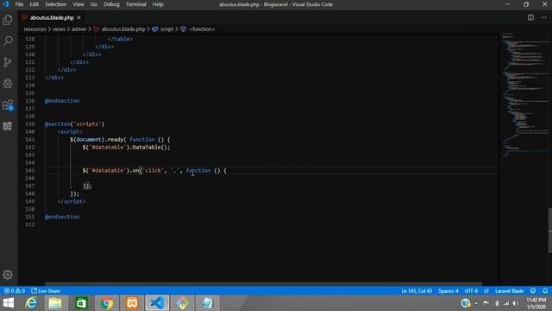Select the aboutus.blade.php editor tab
This screenshot has height=311, width=552.
click(x=52, y=17)
